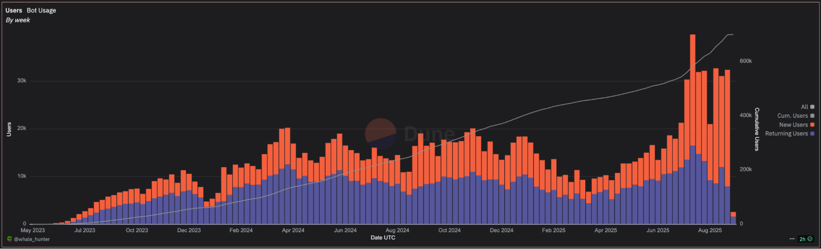
Task: Click the tallest bar near Aug 2025
Action: coord(692,129)
